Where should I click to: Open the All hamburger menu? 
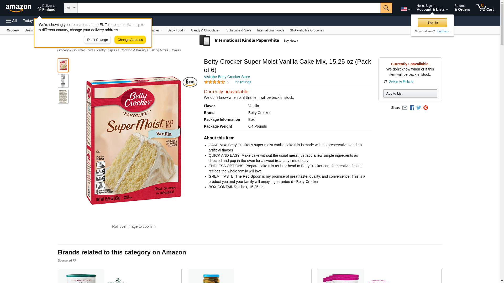[12, 21]
